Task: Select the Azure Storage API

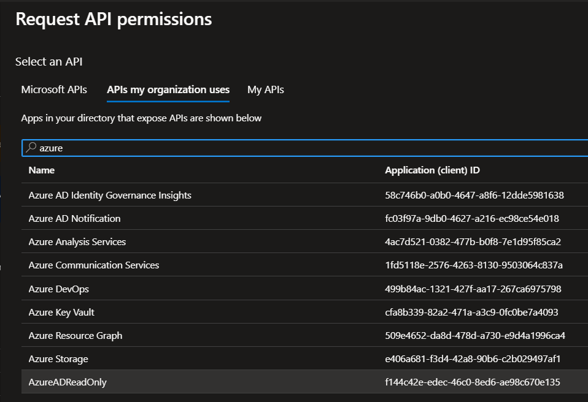Action: (58, 359)
